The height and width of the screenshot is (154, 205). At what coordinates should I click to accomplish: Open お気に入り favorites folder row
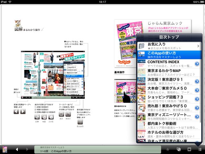pos(169,46)
